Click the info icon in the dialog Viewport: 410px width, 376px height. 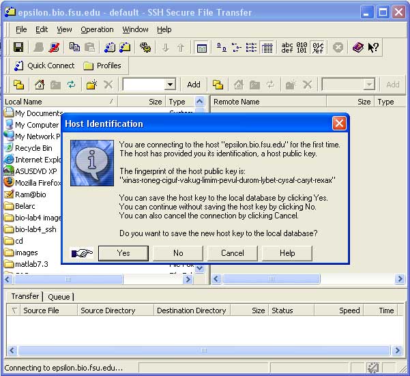tap(92, 163)
